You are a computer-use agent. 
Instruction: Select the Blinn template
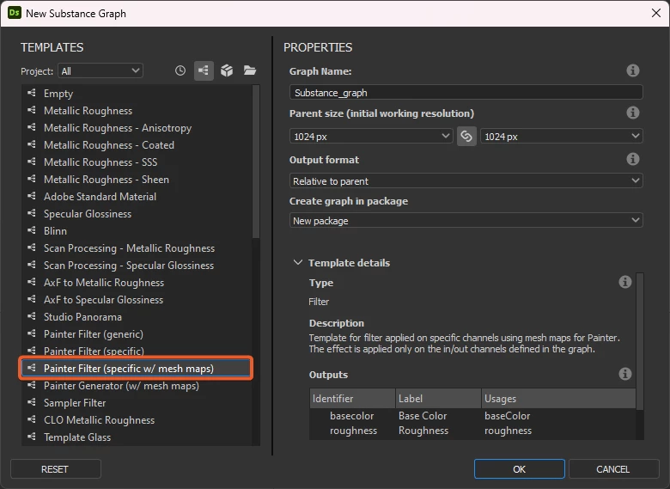[x=137, y=231]
